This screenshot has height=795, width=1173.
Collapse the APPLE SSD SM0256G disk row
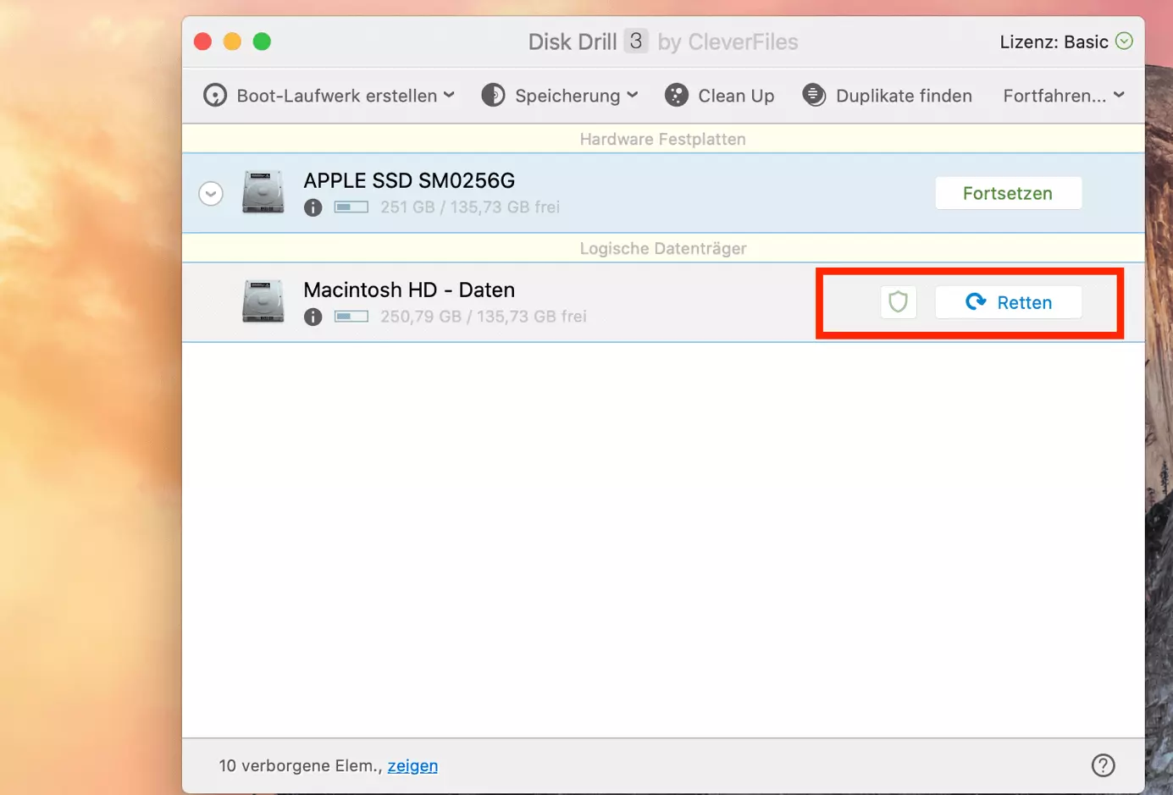click(x=211, y=194)
